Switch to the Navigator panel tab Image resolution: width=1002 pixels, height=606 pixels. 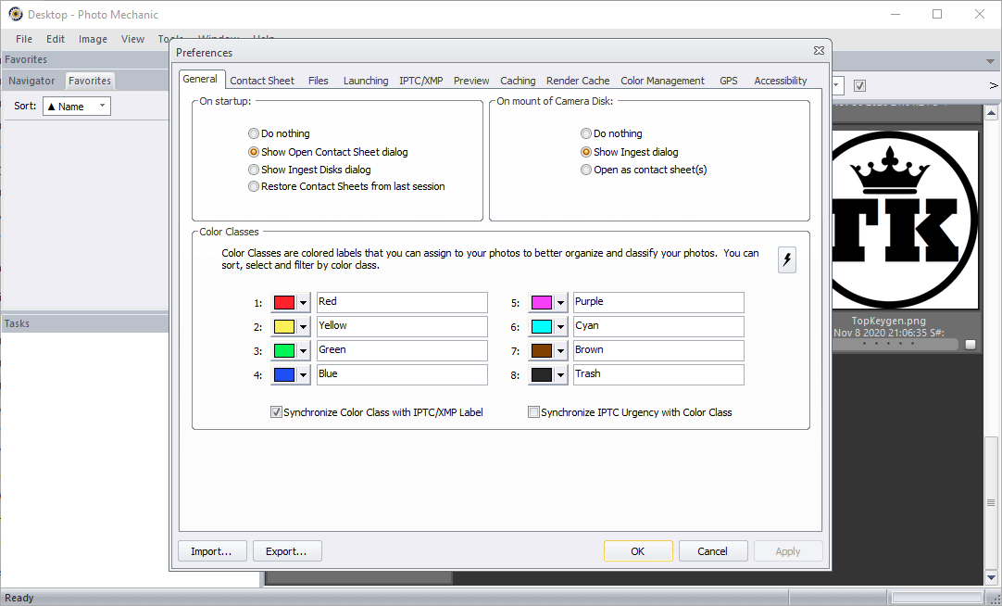(31, 81)
